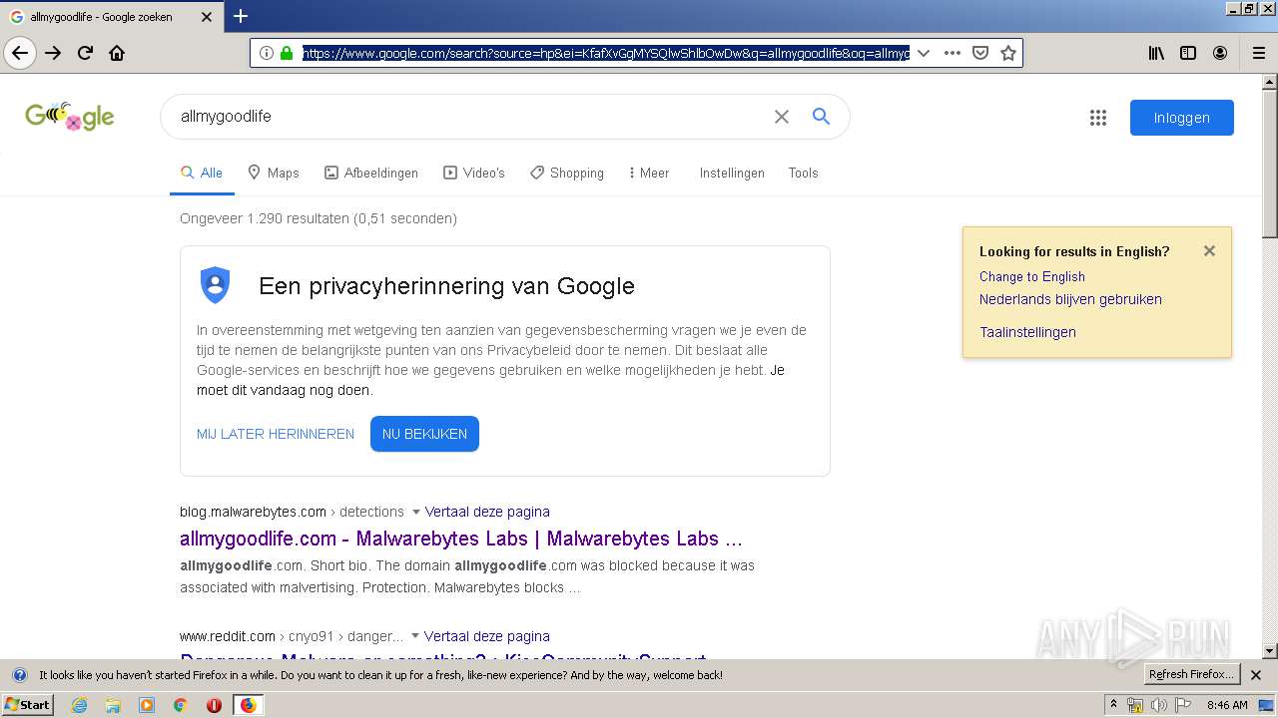1278x718 pixels.
Task: Open the Library bookmarks icon
Action: click(1156, 53)
